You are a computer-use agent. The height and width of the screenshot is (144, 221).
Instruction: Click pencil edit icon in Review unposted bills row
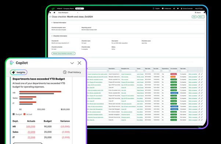pyautogui.click(x=202, y=93)
